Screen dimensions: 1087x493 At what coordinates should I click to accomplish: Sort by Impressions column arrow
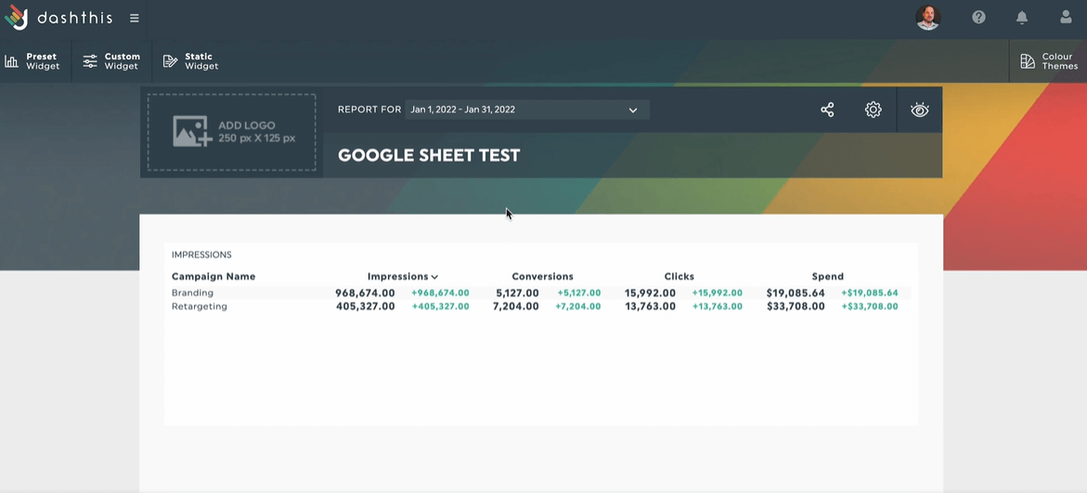[x=434, y=277]
